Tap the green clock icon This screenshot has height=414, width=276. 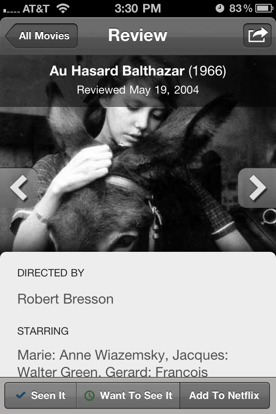tap(89, 395)
